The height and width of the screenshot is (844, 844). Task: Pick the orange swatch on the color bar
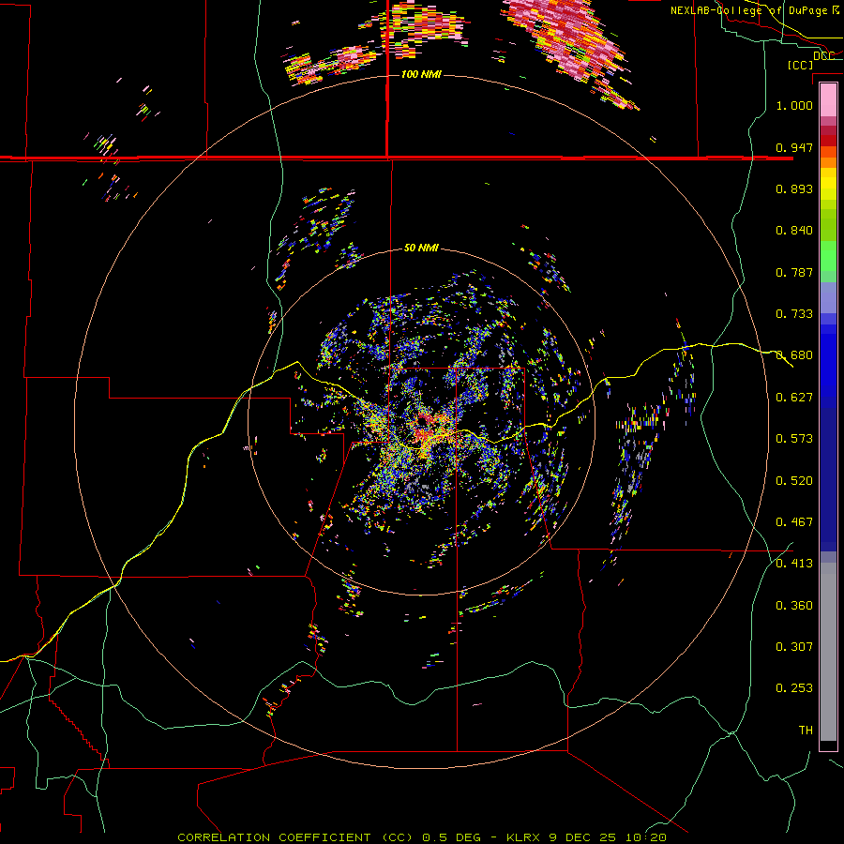pos(828,162)
